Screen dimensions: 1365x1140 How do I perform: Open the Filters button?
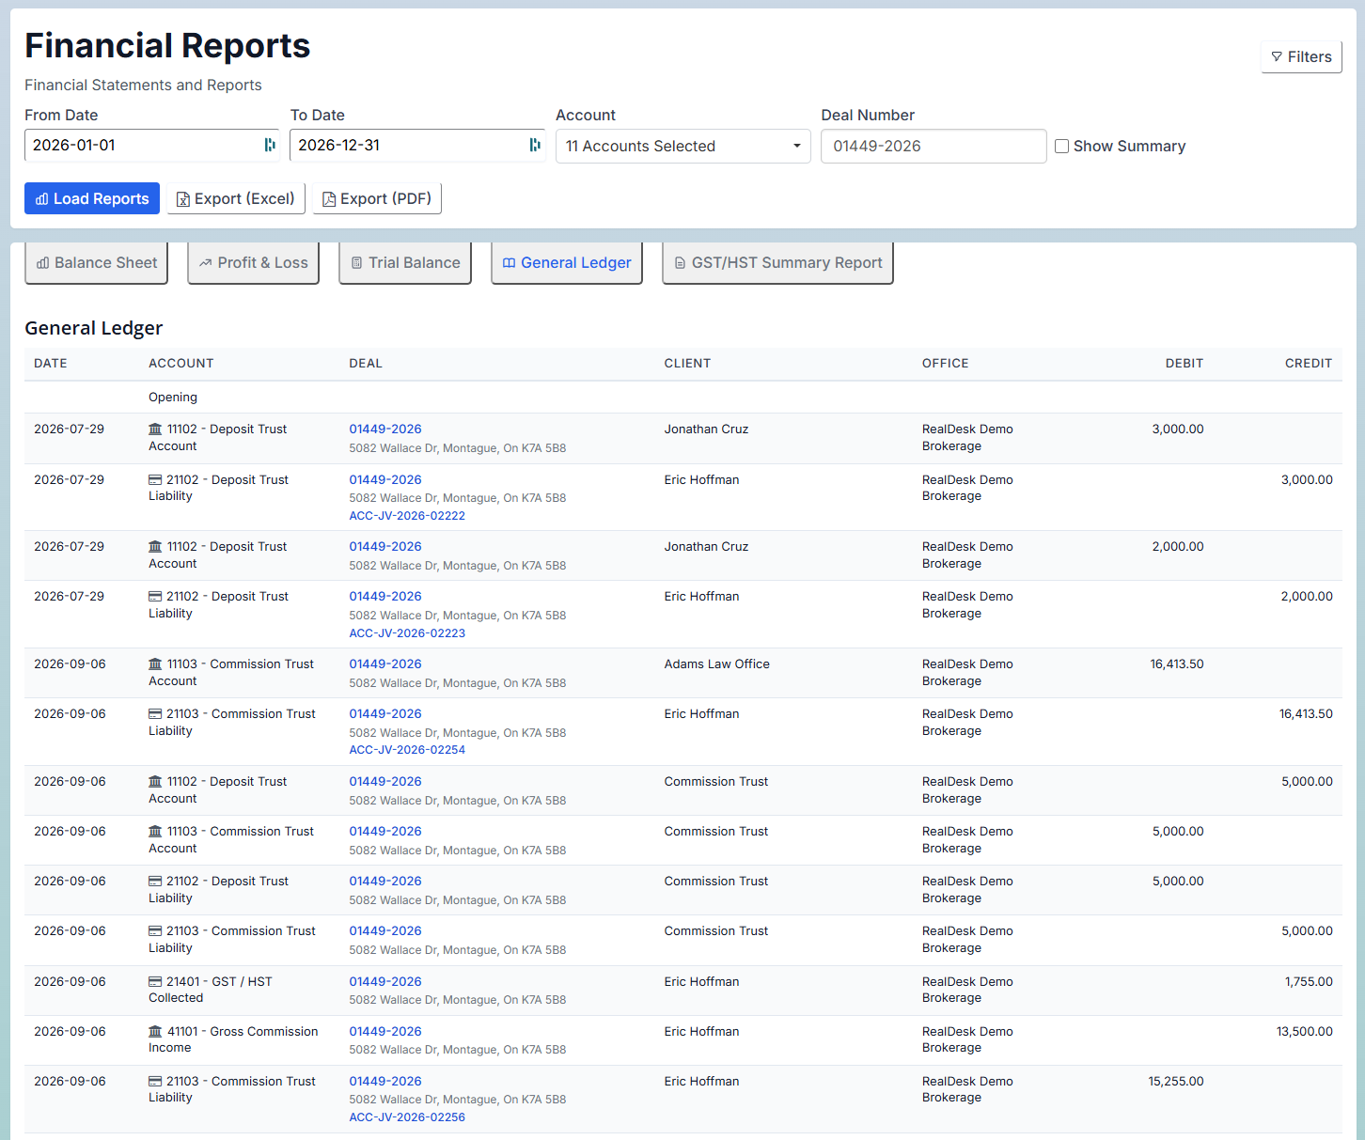1301,56
